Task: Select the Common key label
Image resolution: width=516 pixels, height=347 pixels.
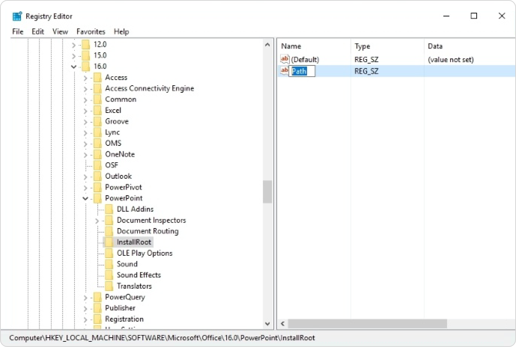Action: pos(121,99)
